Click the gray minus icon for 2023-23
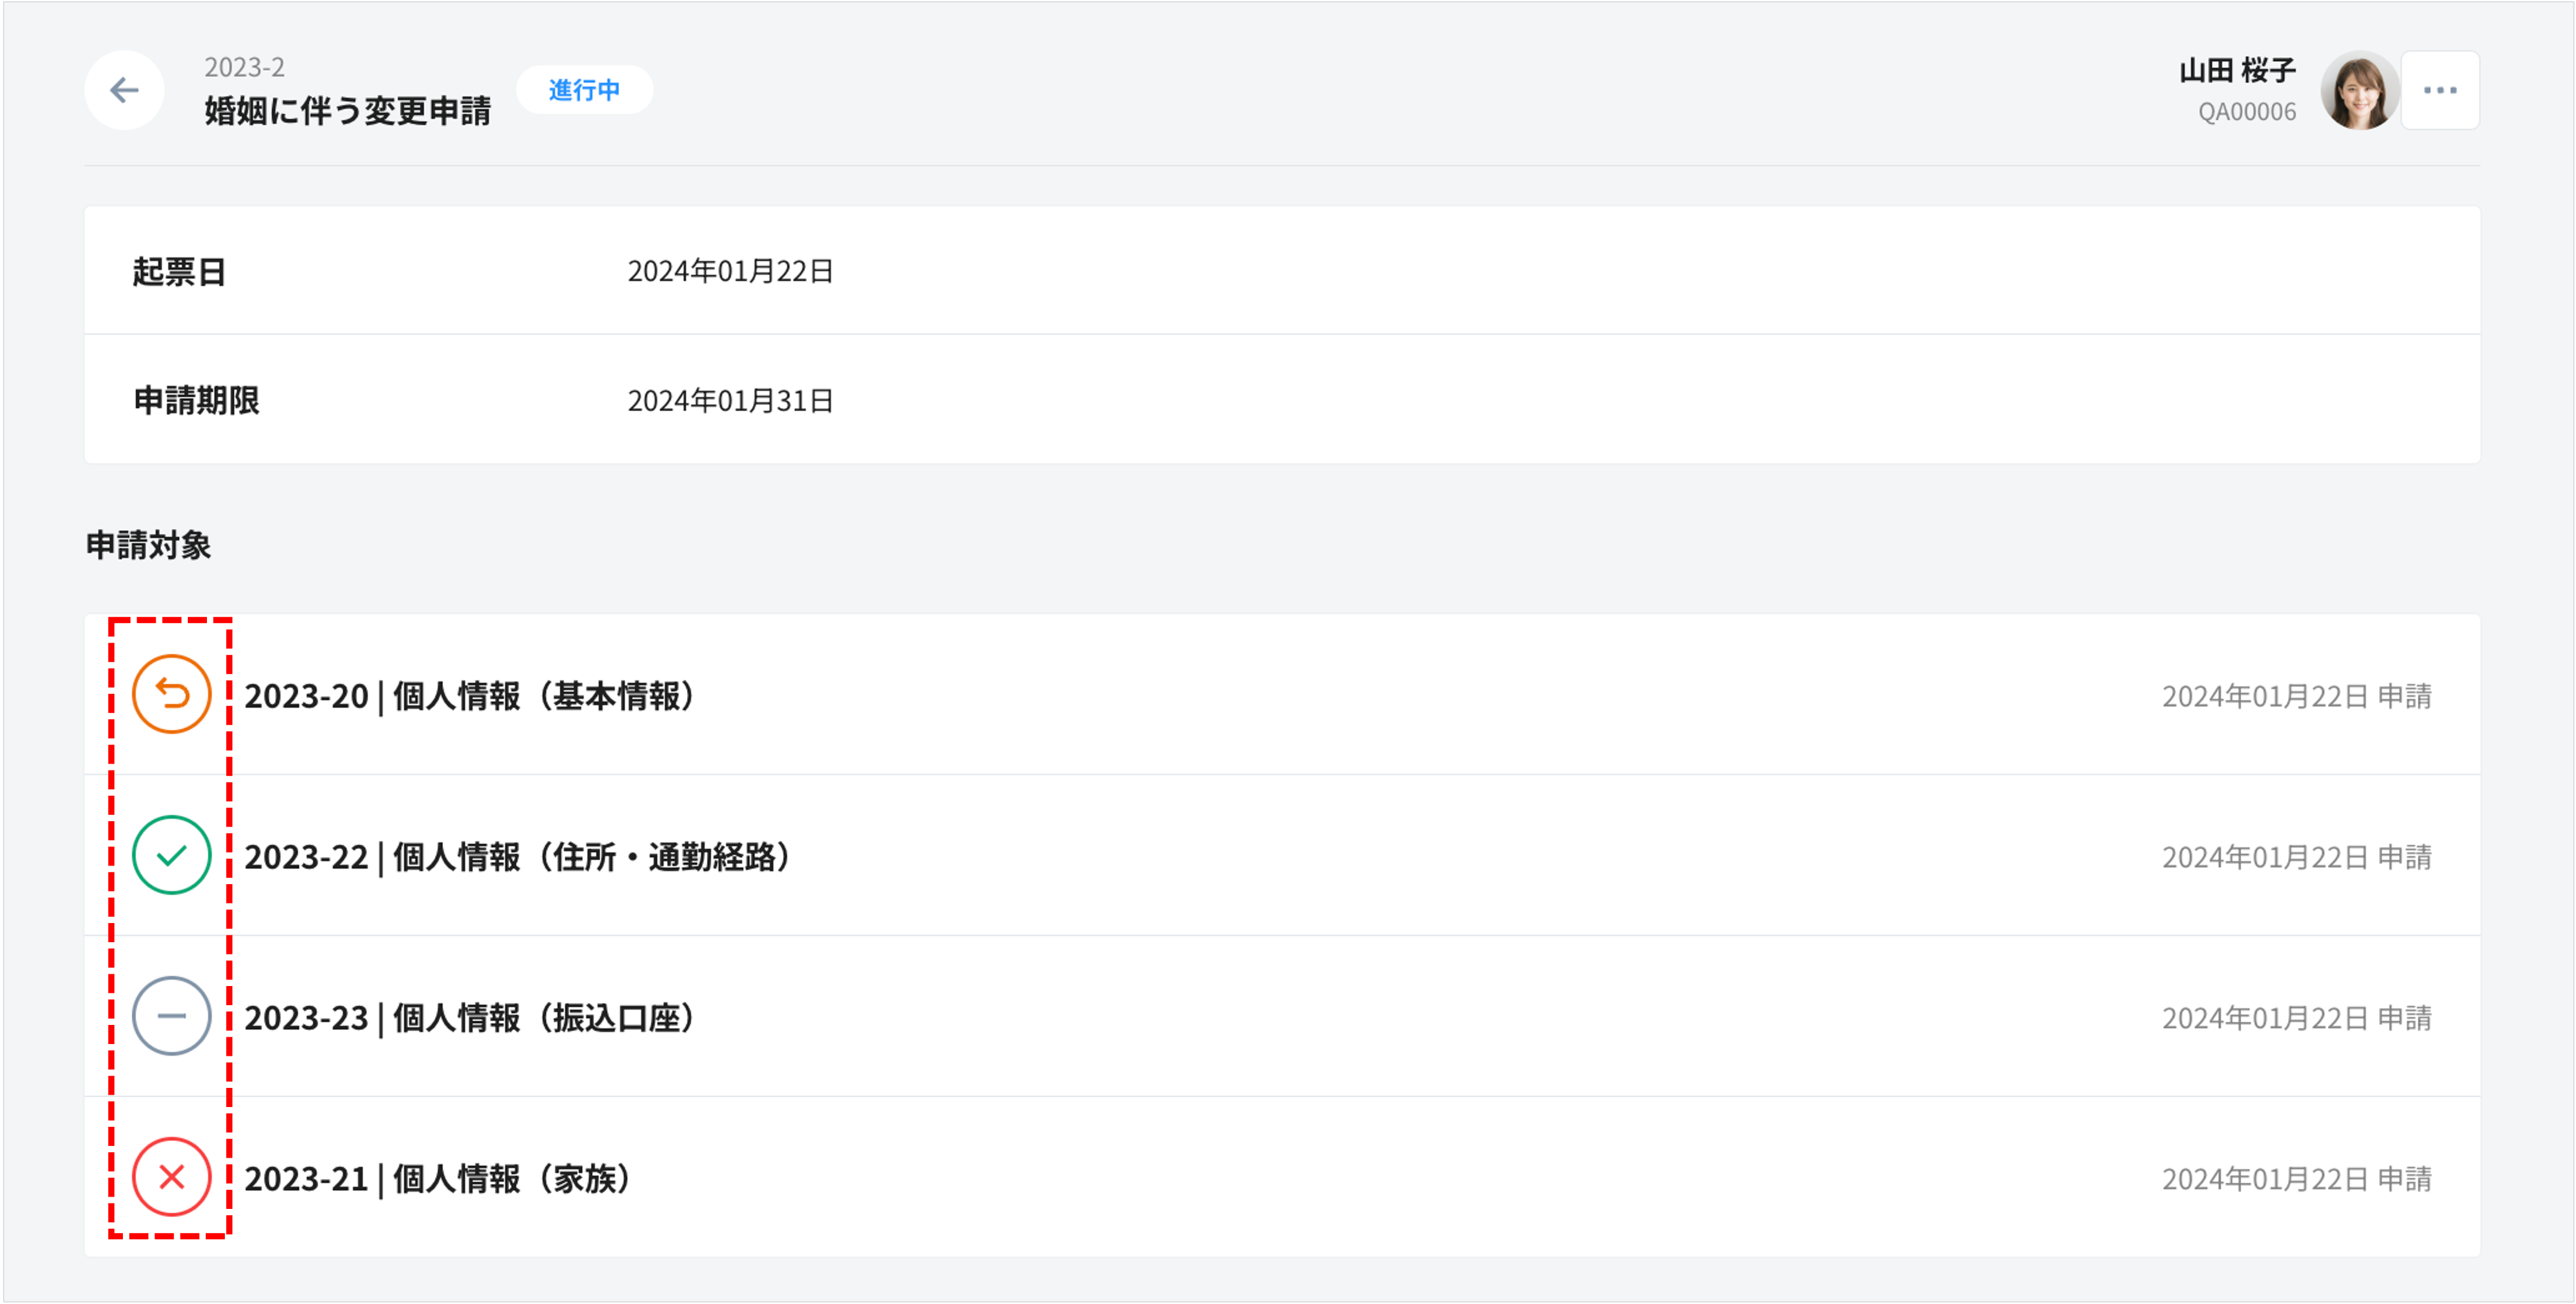 (x=172, y=1016)
